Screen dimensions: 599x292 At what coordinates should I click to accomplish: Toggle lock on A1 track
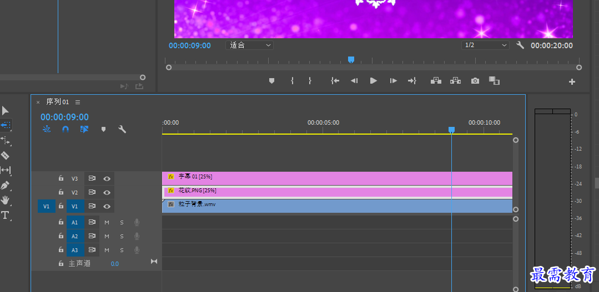coord(61,222)
